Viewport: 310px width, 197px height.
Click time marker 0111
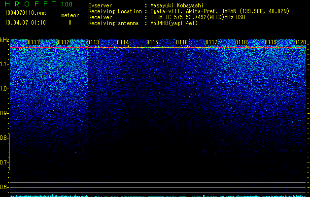click(34, 42)
